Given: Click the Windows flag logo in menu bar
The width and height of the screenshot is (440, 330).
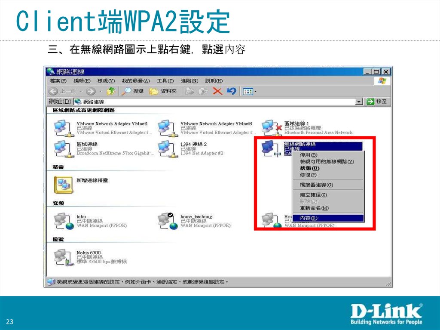Looking at the screenshot, I should (382, 81).
